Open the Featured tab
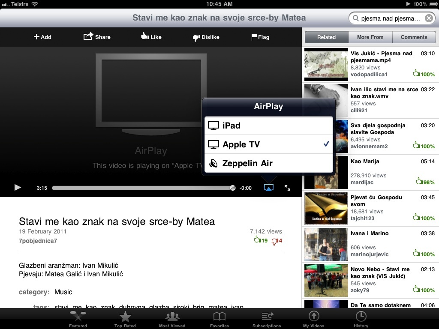 pos(78,319)
